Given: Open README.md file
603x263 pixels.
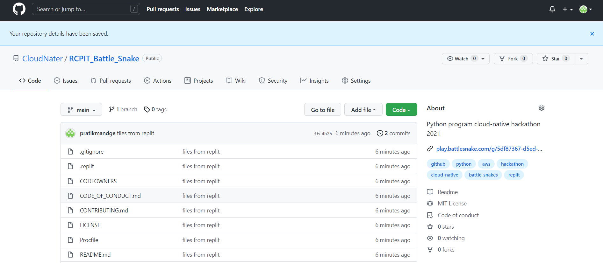Looking at the screenshot, I should pyautogui.click(x=95, y=255).
